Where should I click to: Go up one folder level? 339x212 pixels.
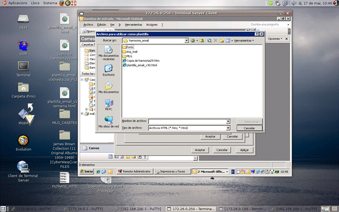pyautogui.click(x=202, y=40)
